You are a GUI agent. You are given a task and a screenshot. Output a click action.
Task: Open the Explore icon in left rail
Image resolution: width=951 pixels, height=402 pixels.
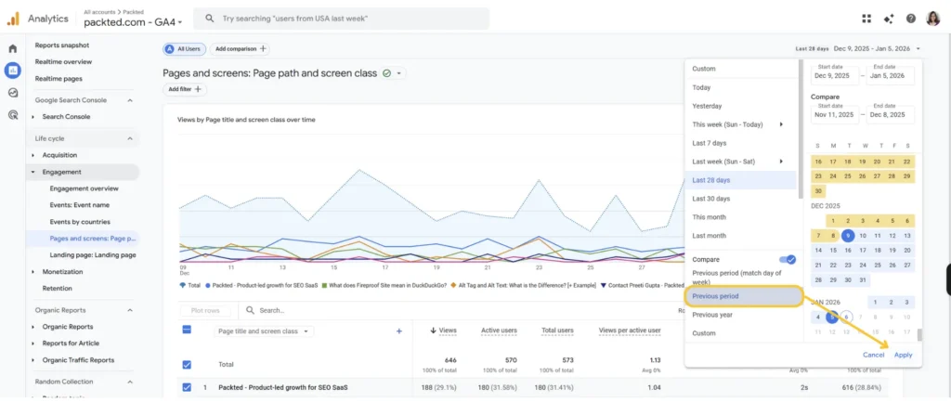click(x=13, y=93)
